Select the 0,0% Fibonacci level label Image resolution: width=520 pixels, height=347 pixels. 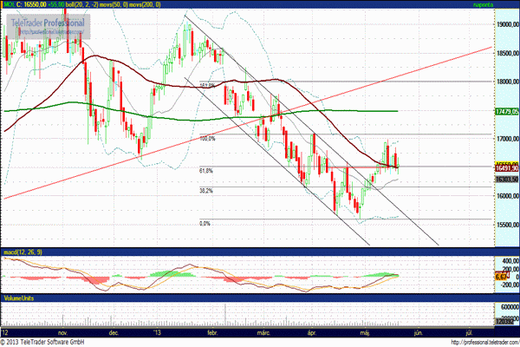point(205,224)
